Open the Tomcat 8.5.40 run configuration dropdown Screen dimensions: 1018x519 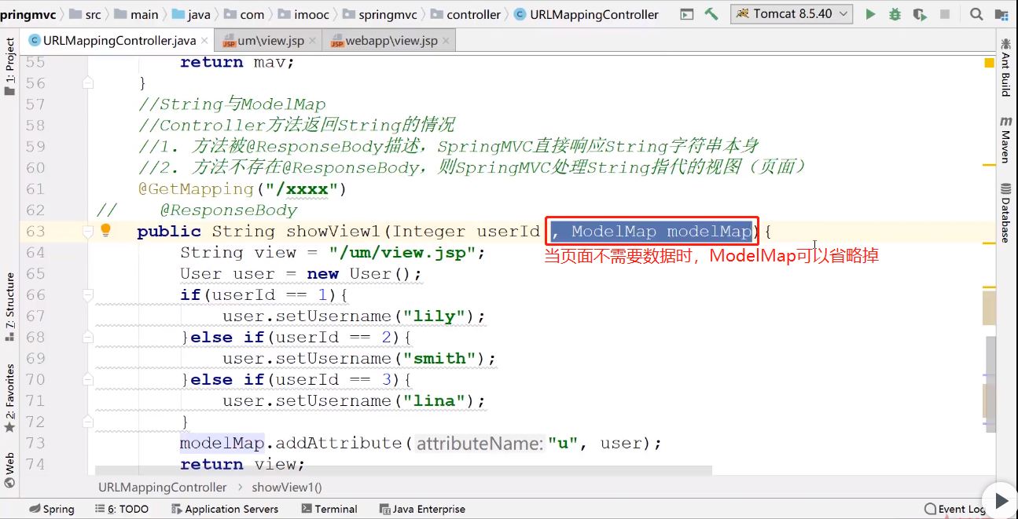(792, 14)
